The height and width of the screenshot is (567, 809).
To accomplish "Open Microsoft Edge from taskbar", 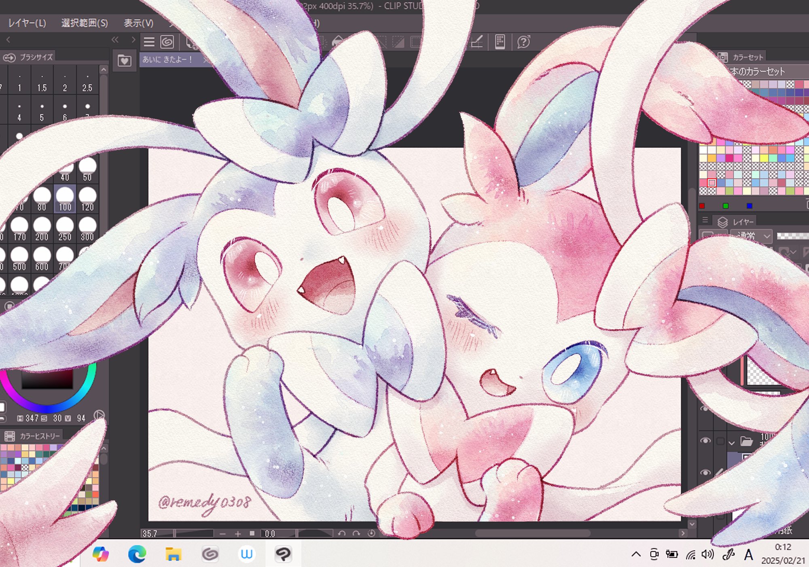I will pyautogui.click(x=137, y=554).
